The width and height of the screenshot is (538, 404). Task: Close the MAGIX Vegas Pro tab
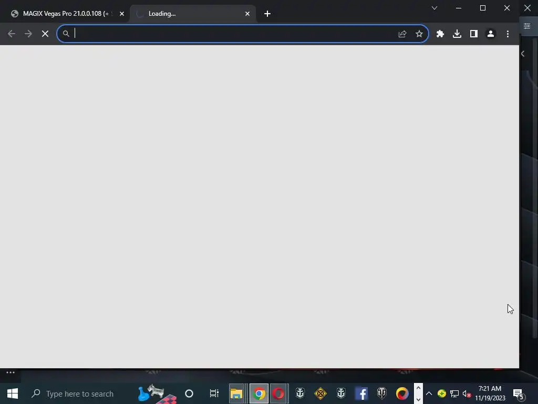coord(122,14)
